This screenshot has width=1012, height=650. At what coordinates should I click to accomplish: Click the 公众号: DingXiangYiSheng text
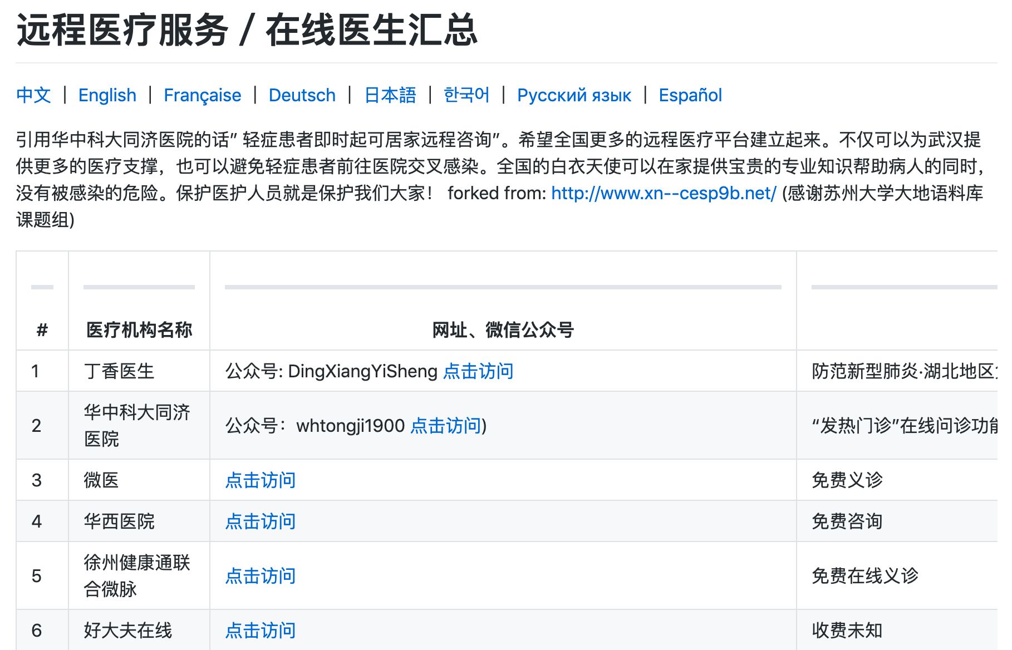331,371
